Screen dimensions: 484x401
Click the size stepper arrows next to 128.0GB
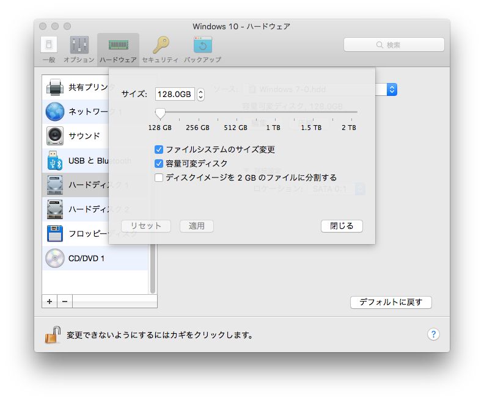200,95
